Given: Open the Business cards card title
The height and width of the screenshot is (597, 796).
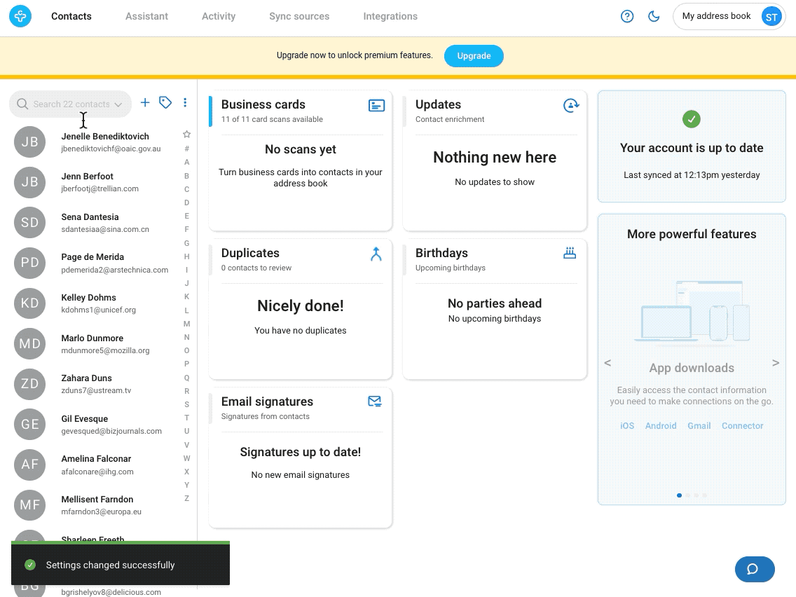Looking at the screenshot, I should [263, 104].
